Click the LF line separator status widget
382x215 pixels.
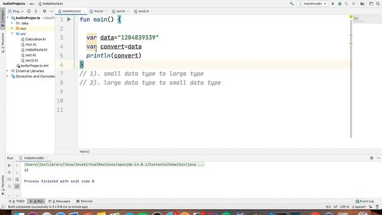pyautogui.click(x=335, y=207)
